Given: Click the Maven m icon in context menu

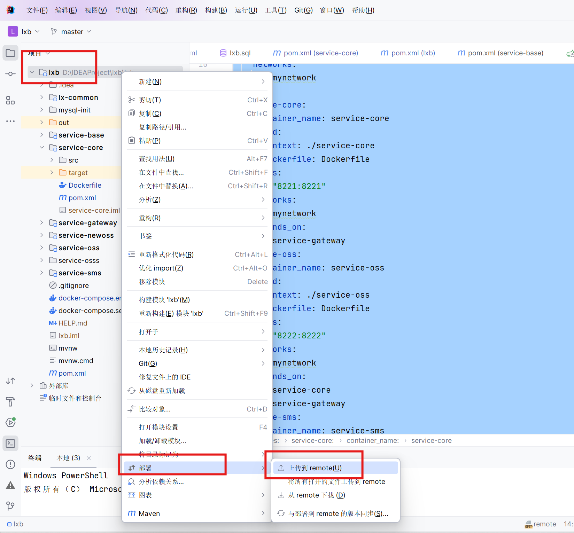Looking at the screenshot, I should pyautogui.click(x=132, y=514).
